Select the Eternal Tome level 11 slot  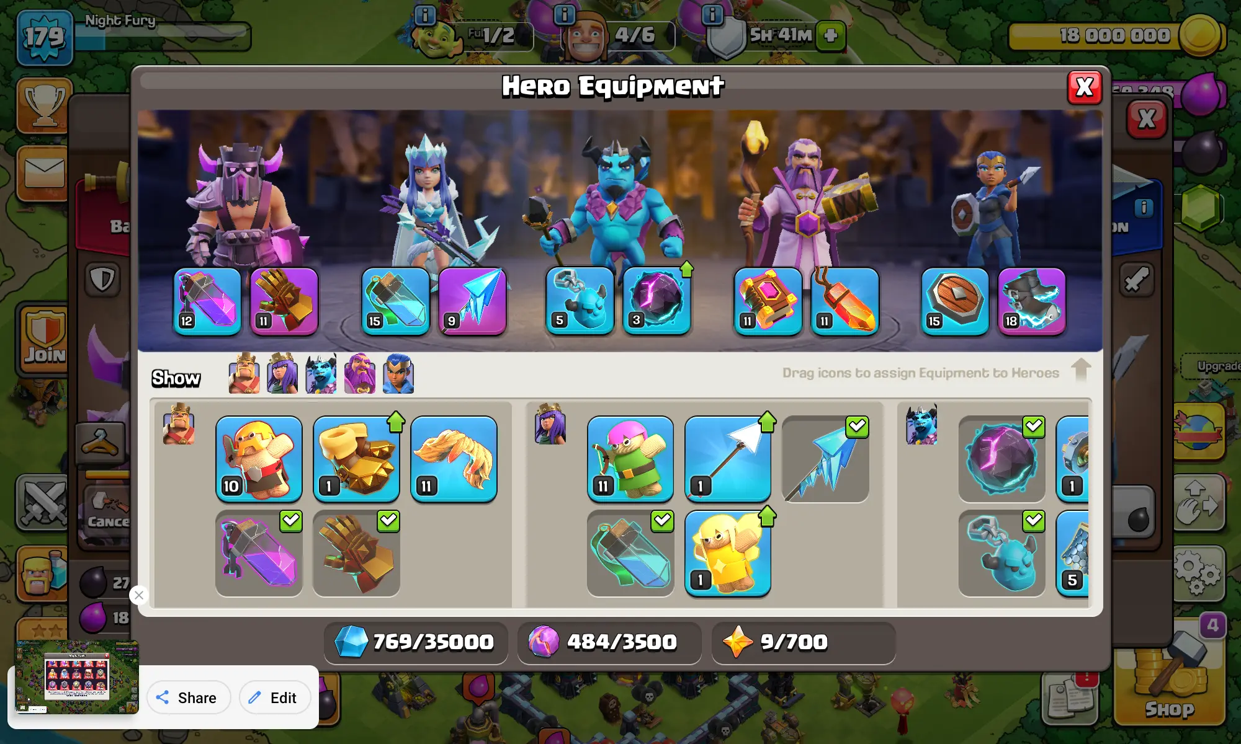pyautogui.click(x=768, y=301)
